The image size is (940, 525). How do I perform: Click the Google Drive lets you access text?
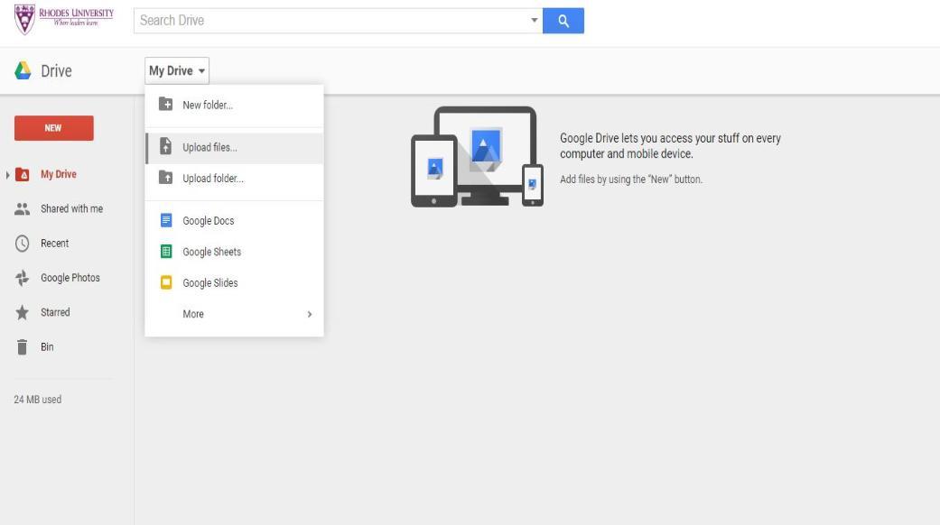[670, 146]
